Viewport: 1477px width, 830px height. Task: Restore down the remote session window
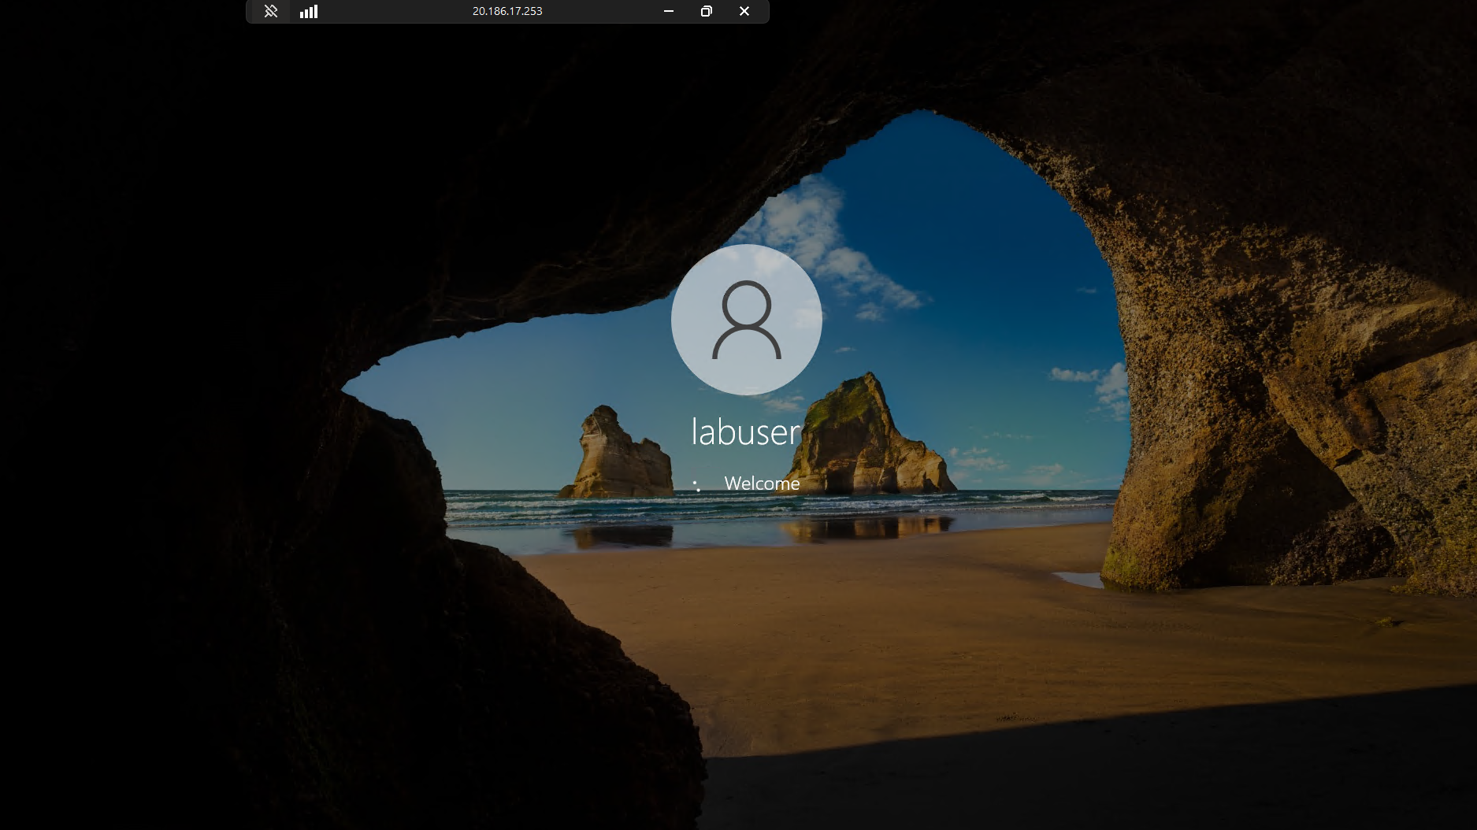(x=707, y=11)
